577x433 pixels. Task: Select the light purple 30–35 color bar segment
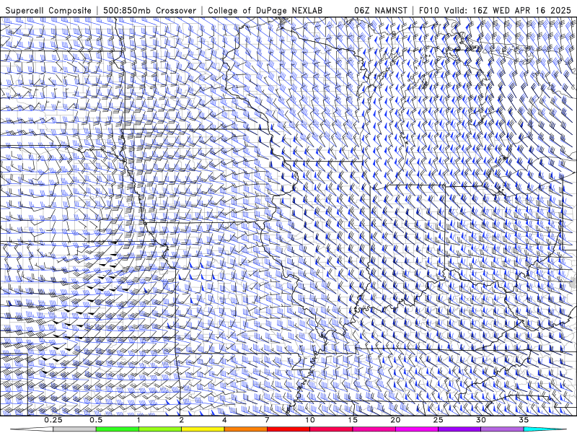[502, 429]
